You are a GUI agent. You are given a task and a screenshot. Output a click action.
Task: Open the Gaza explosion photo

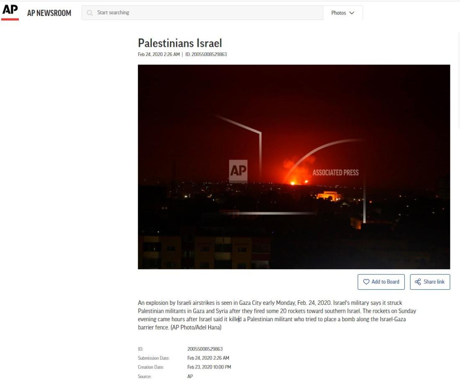[x=294, y=167]
